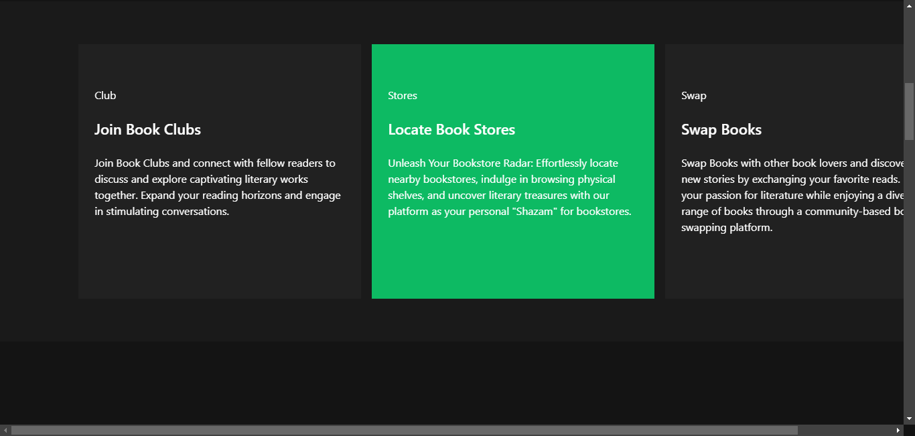Open the 'Swap Books' heading

(x=721, y=129)
